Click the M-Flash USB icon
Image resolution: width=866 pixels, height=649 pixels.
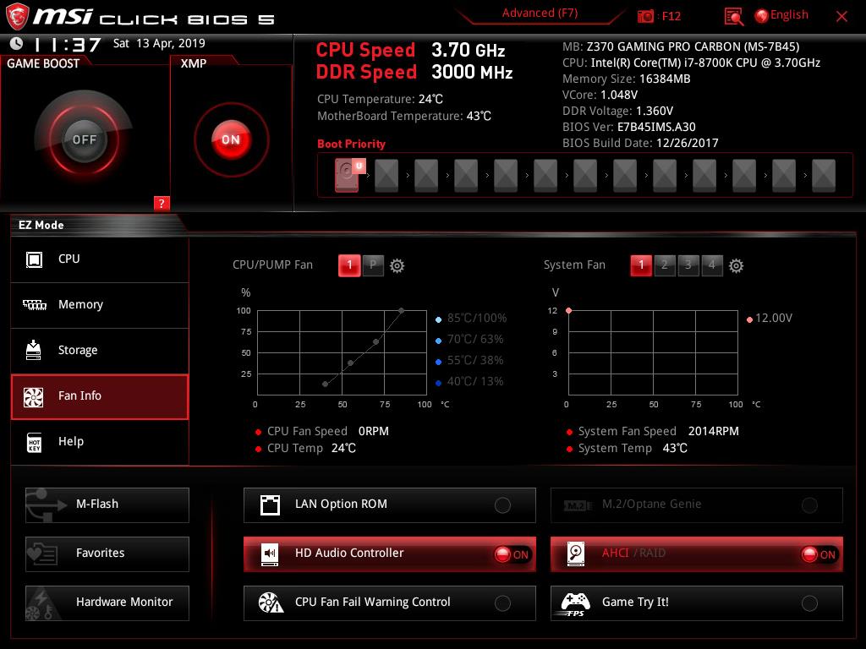(x=46, y=505)
